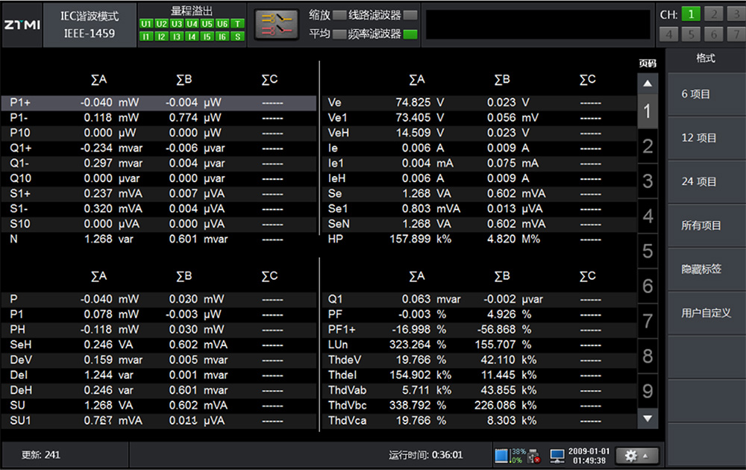746x470 pixels.
Task: Select channel 1 green button
Action: pos(691,14)
